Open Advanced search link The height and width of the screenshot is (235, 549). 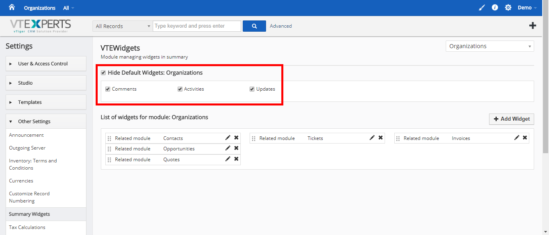point(281,26)
